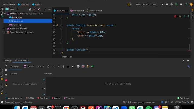Hide the Project panel
The width and height of the screenshot is (194, 109).
pyautogui.click(x=49, y=9)
